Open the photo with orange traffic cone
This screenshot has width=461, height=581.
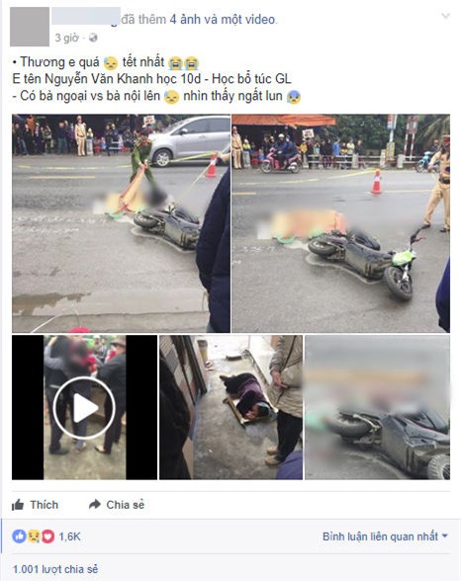pos(341,223)
